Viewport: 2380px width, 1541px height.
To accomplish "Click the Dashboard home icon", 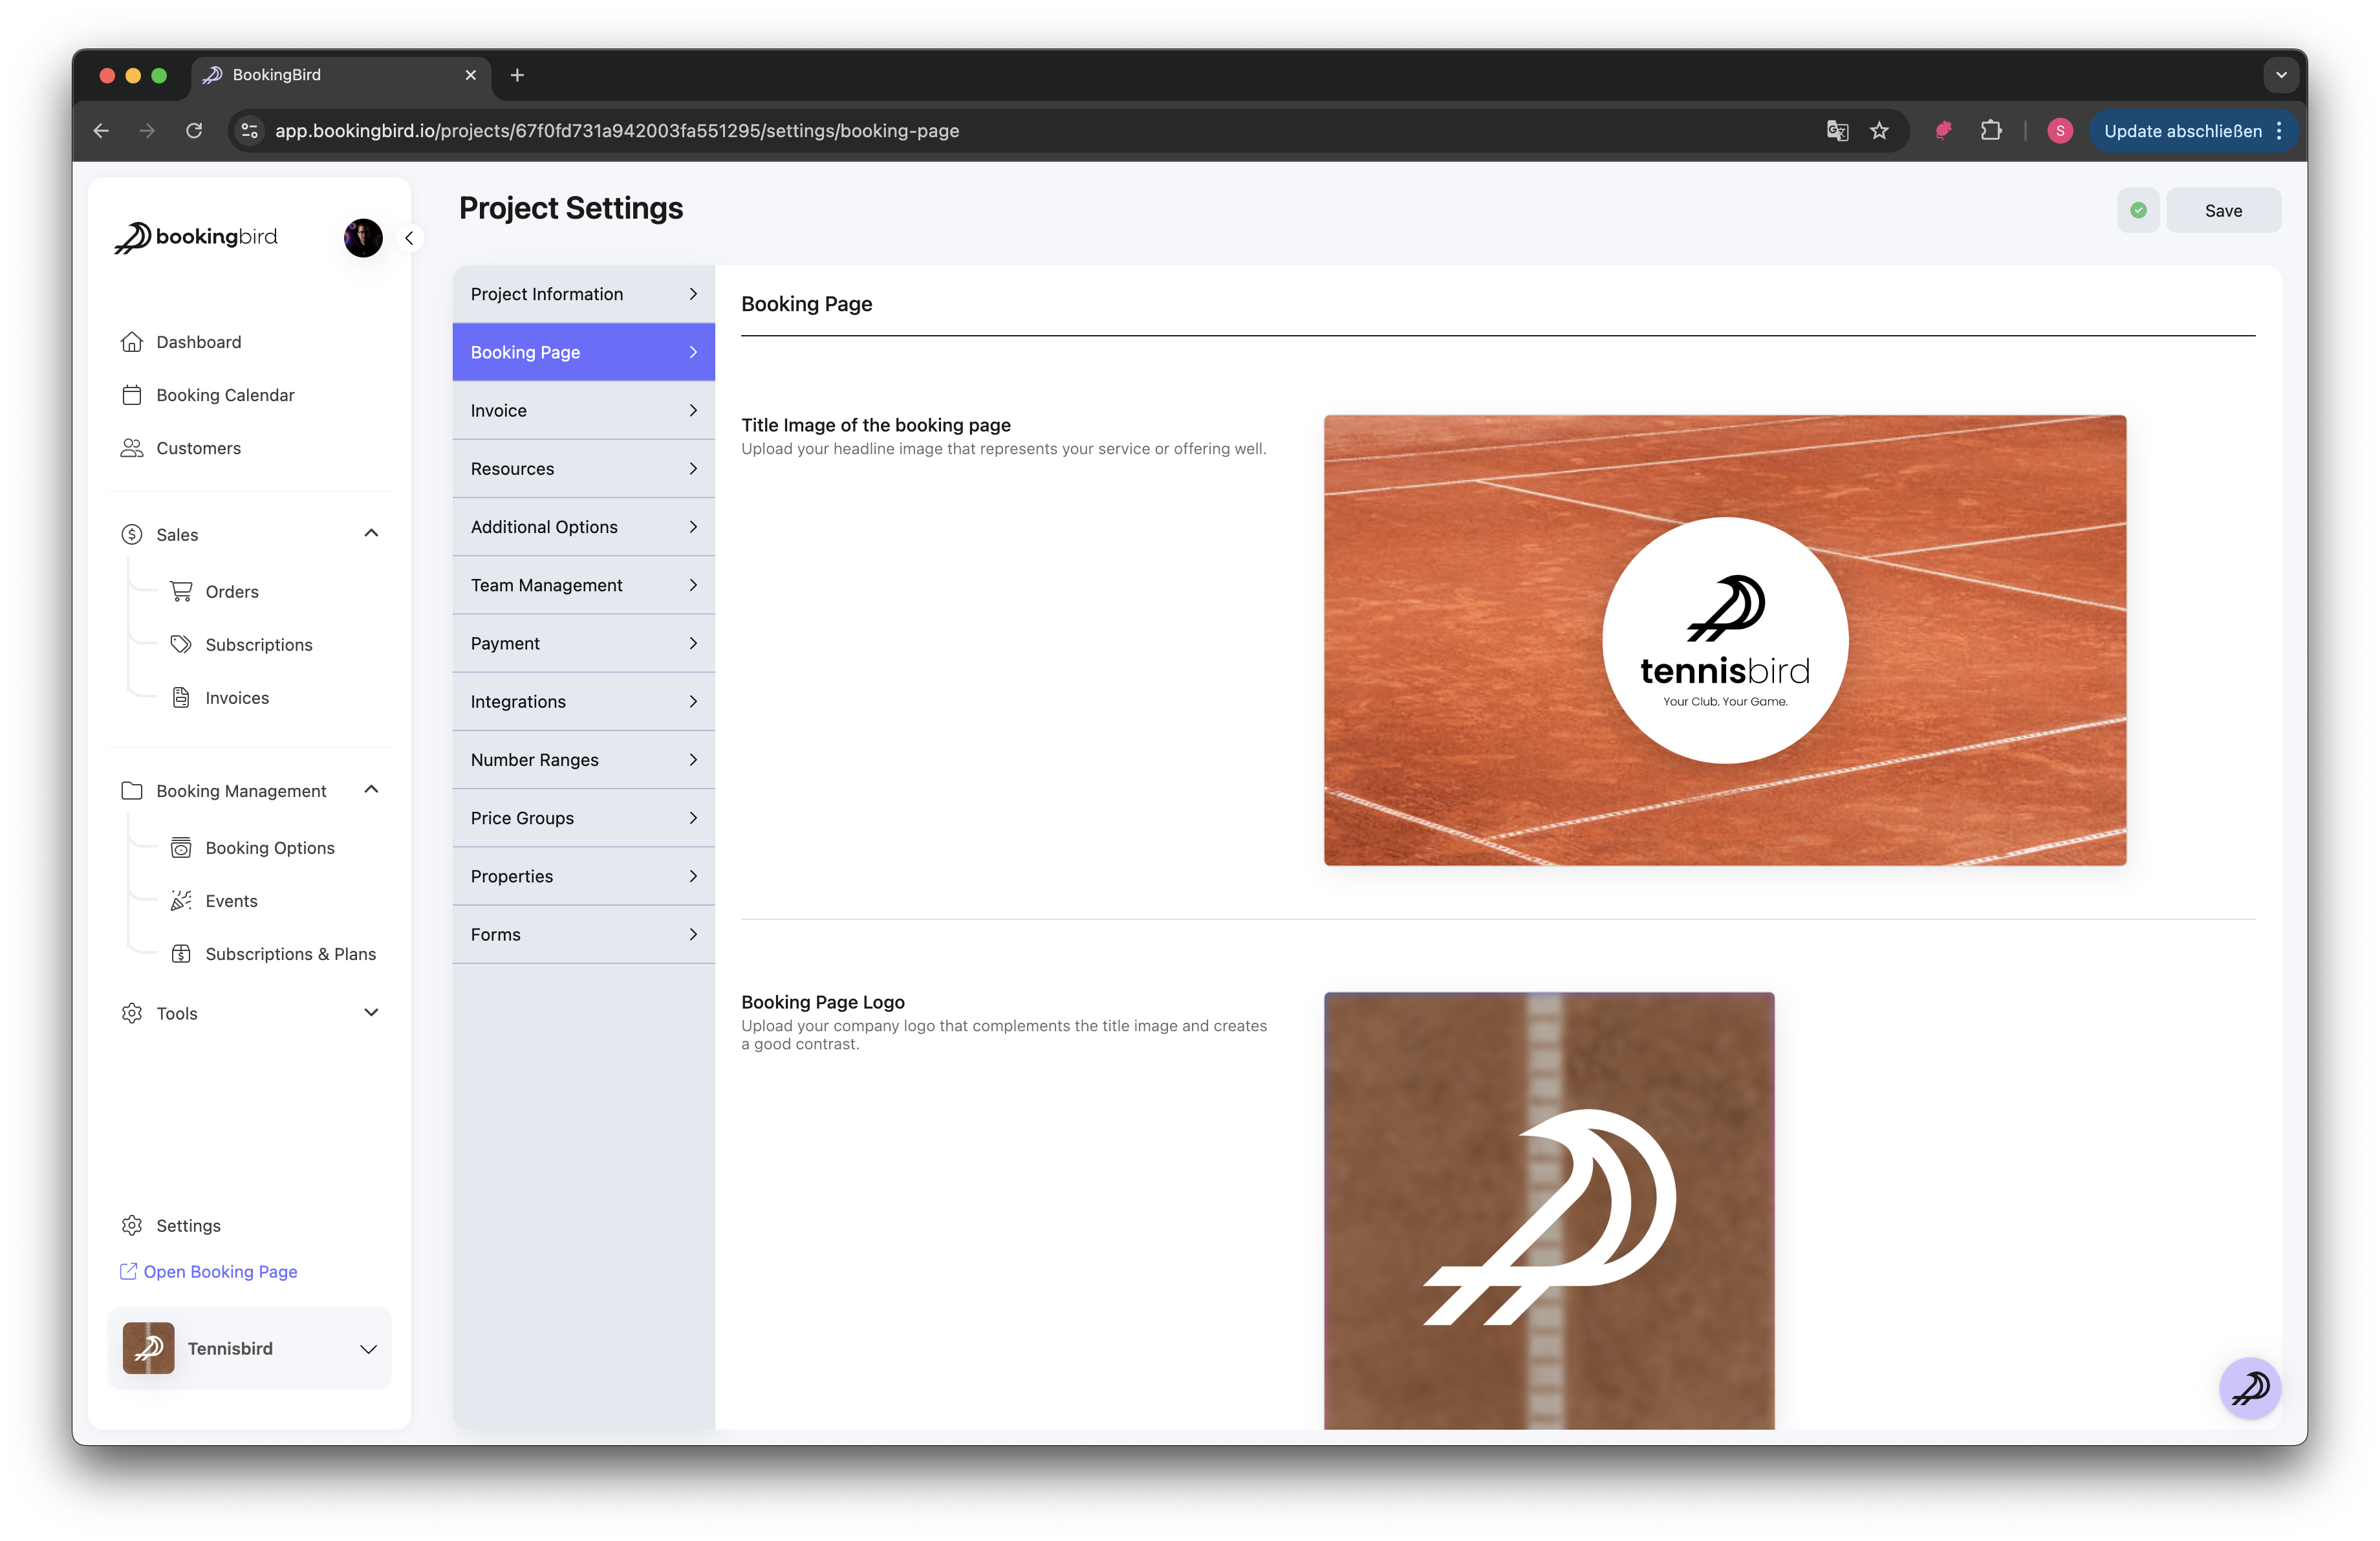I will [x=132, y=342].
